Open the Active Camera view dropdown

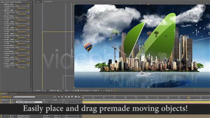(86, 90)
